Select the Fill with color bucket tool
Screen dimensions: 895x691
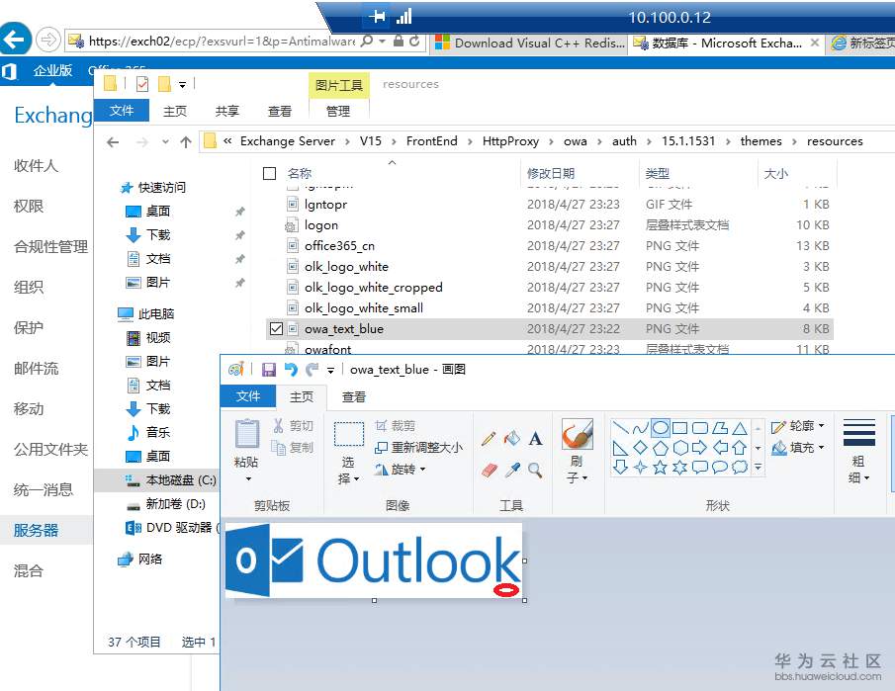tap(512, 438)
